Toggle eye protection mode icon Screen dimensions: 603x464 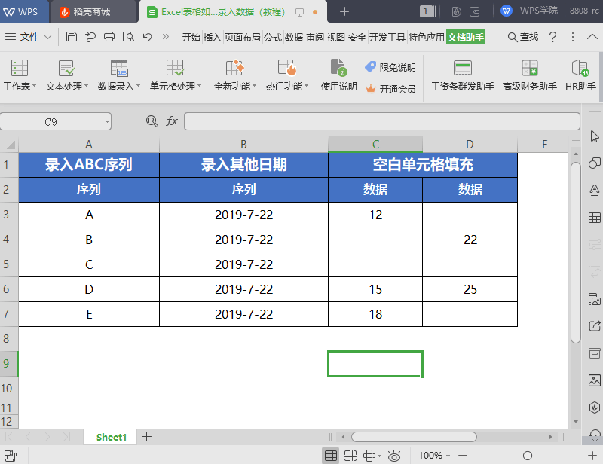click(394, 456)
